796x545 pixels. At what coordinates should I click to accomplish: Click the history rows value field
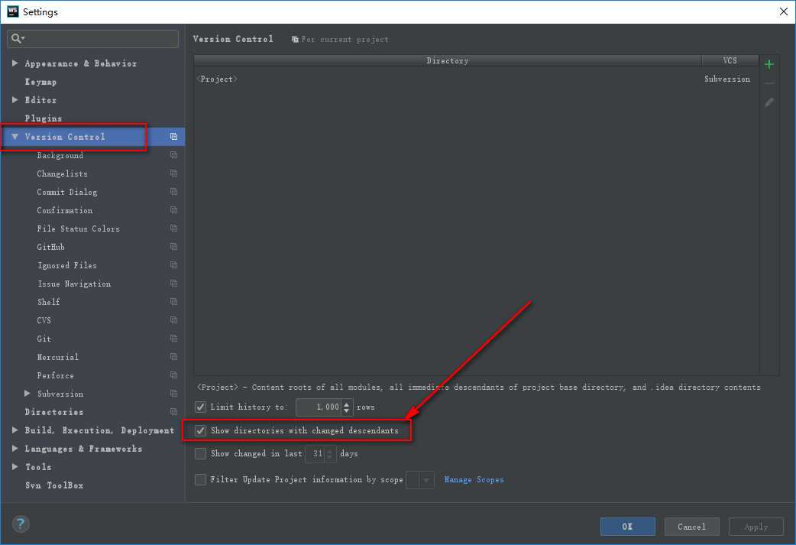(319, 407)
